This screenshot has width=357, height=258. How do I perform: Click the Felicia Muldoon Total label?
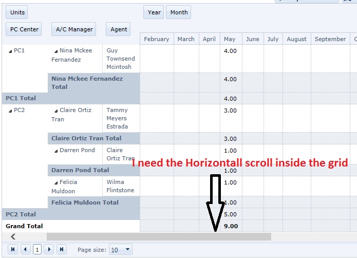click(x=85, y=202)
